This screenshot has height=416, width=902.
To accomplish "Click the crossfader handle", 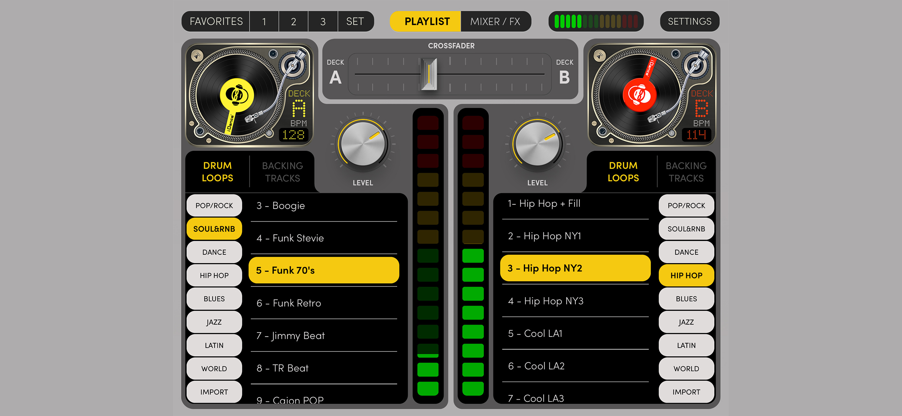I will tap(429, 74).
